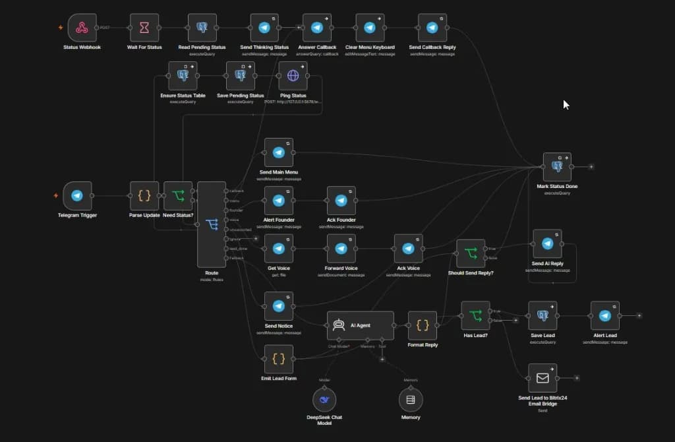Image resolution: width=675 pixels, height=442 pixels.
Task: Select the Alert Founder node
Action: point(279,201)
